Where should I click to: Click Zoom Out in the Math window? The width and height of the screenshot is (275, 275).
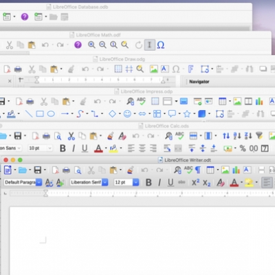(x=102, y=45)
